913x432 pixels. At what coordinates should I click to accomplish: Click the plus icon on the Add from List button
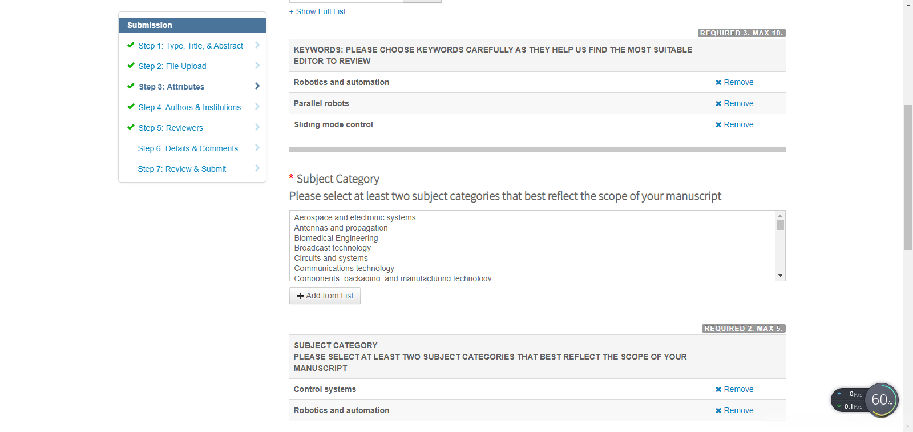coord(300,296)
